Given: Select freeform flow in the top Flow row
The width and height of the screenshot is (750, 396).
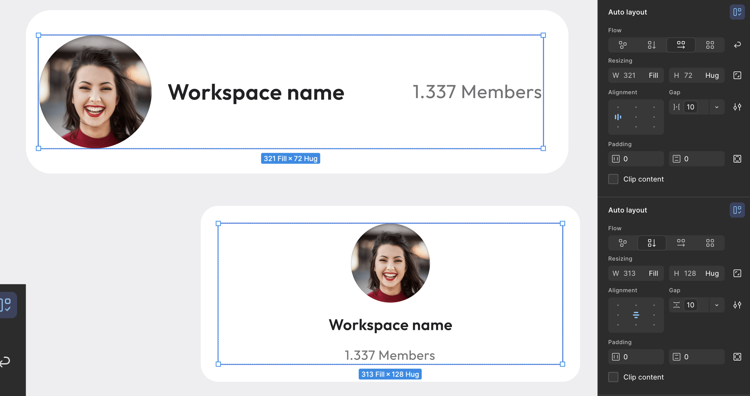Looking at the screenshot, I should point(622,45).
